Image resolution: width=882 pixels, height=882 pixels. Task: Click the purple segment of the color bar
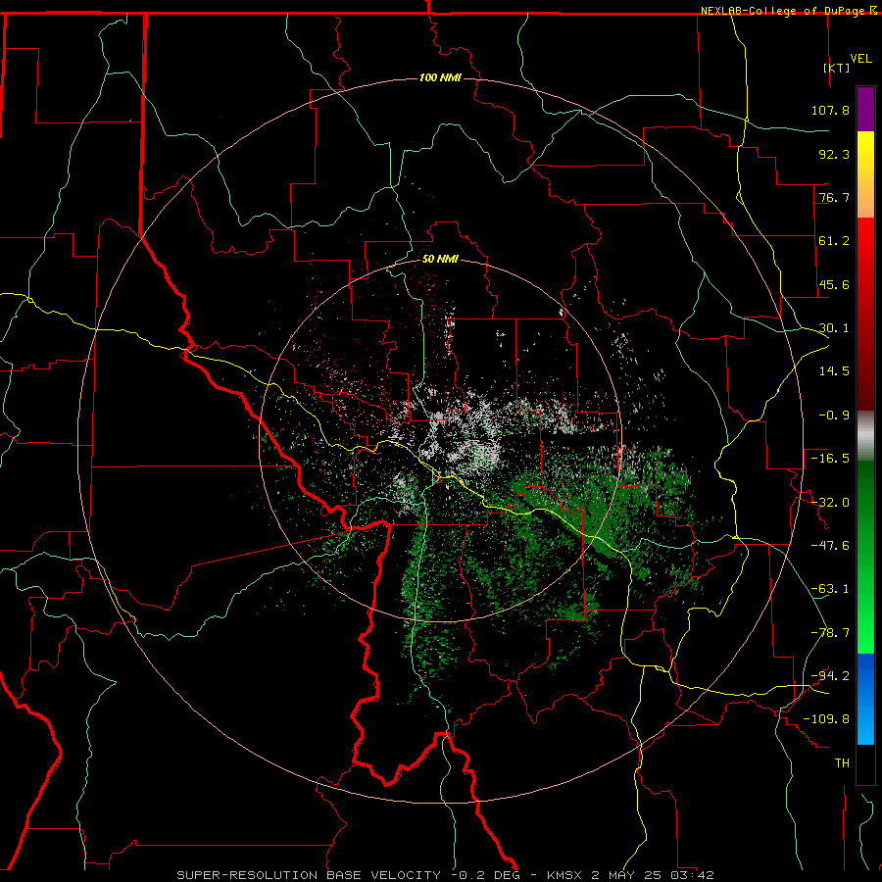pos(865,110)
